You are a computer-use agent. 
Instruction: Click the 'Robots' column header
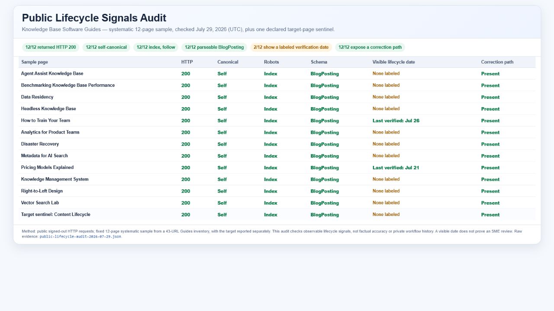pos(271,62)
